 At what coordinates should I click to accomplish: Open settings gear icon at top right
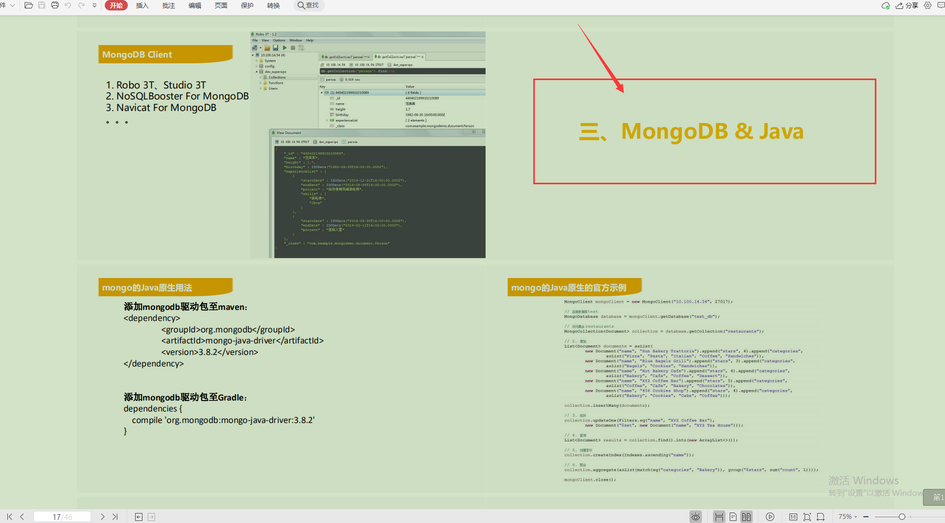(928, 5)
